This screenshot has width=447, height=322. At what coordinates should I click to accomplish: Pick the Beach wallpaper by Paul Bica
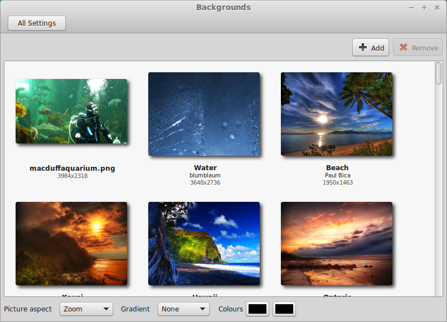pos(337,114)
